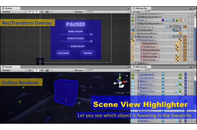
Task: Toggle the lock icon on MenuCanvas row
Action: point(192,37)
